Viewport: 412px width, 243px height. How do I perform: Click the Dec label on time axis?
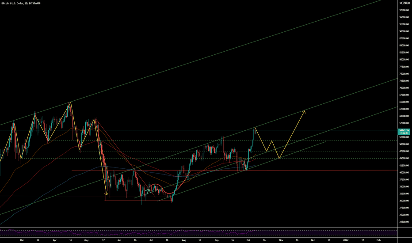pyautogui.click(x=313, y=240)
